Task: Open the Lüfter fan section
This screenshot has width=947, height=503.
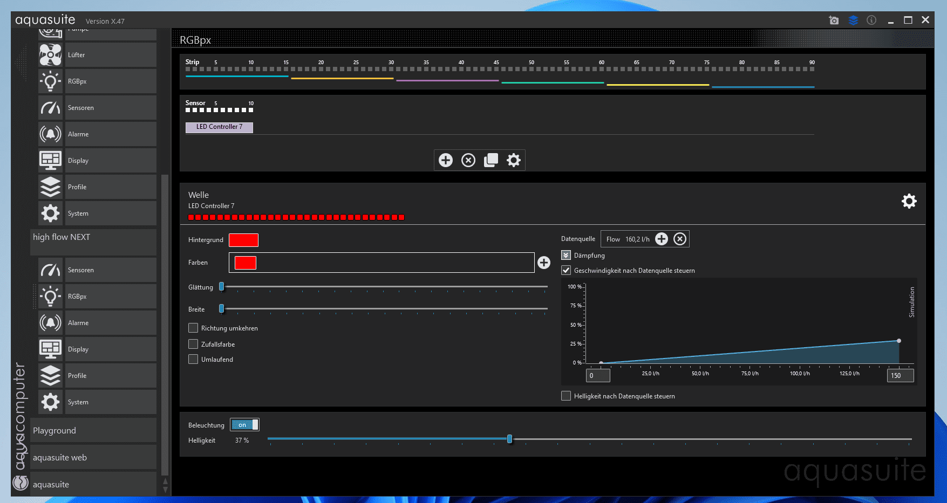Action: click(x=97, y=55)
